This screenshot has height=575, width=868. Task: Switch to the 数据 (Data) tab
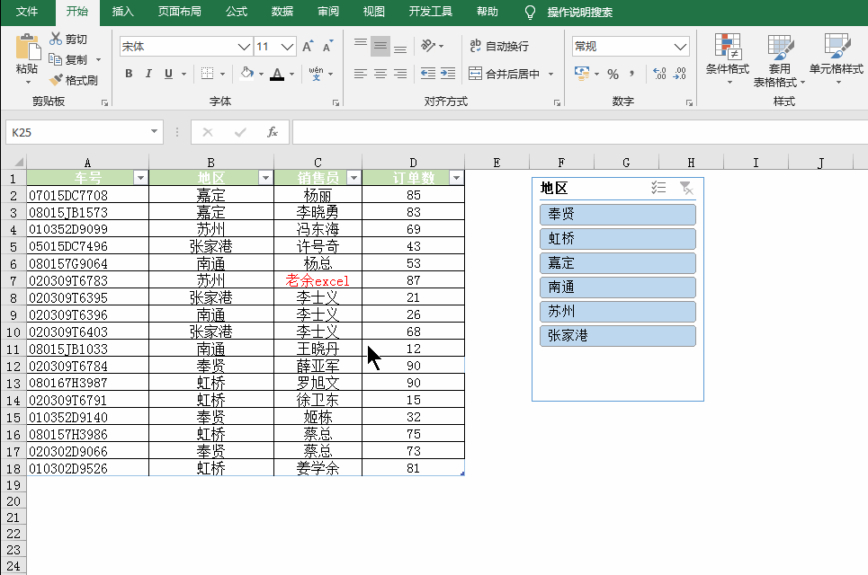click(x=282, y=12)
